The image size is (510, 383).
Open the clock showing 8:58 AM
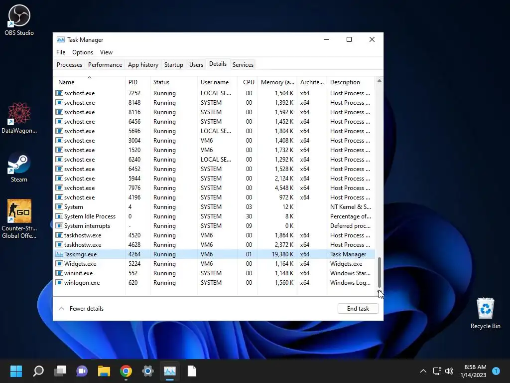pos(473,371)
